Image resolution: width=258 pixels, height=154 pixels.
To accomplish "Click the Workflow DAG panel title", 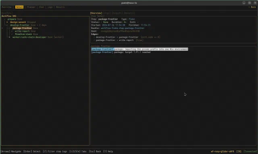I will [x=9, y=16].
